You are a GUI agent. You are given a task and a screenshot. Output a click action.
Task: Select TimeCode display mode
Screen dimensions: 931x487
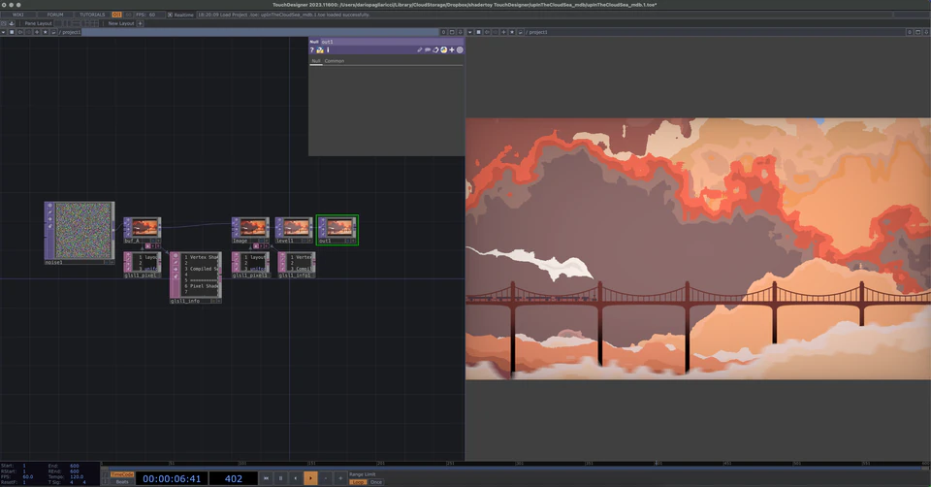(x=122, y=474)
